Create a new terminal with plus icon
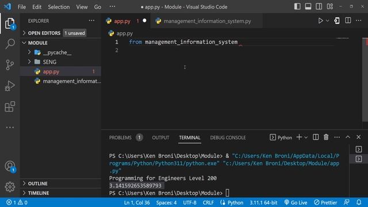 [299, 137]
